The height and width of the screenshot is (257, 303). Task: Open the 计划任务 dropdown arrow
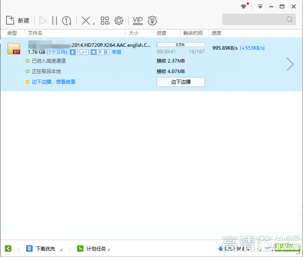click(x=108, y=250)
